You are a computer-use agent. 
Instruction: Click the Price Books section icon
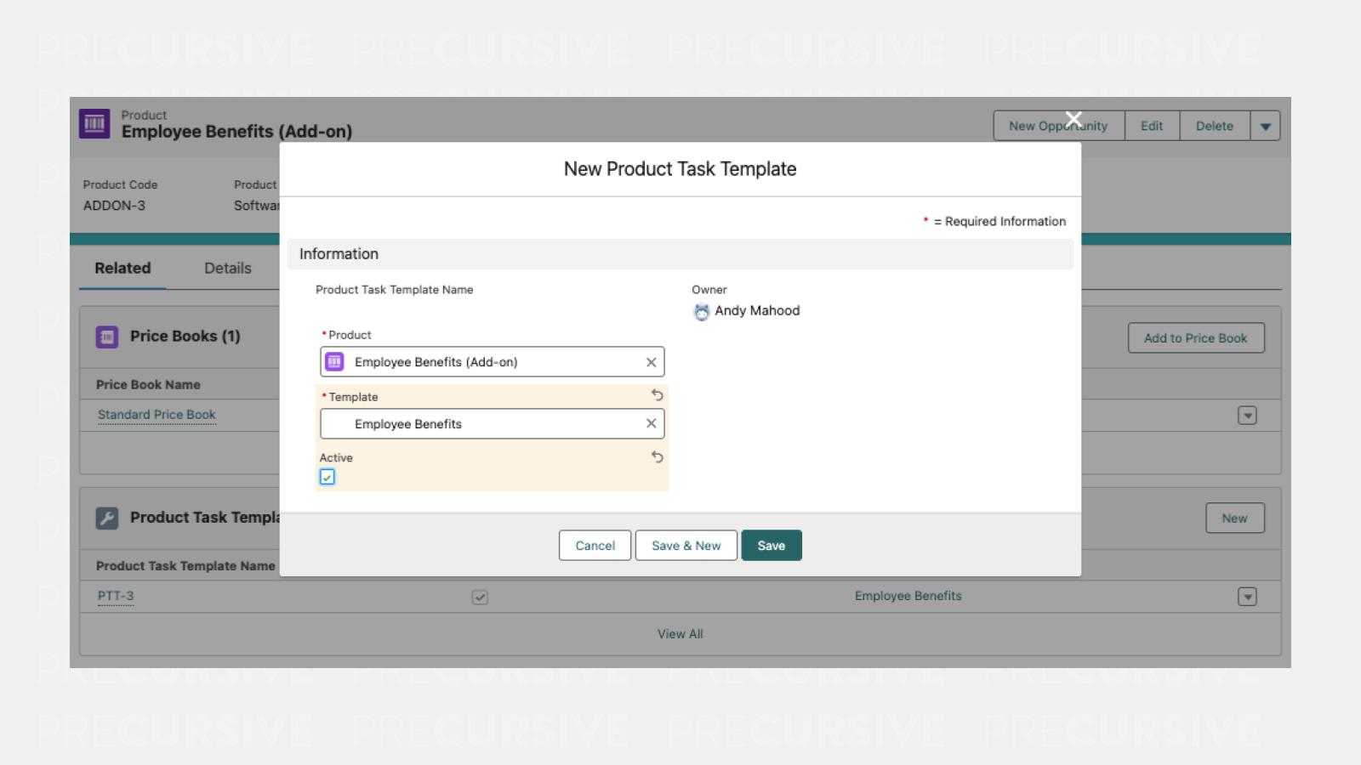107,337
